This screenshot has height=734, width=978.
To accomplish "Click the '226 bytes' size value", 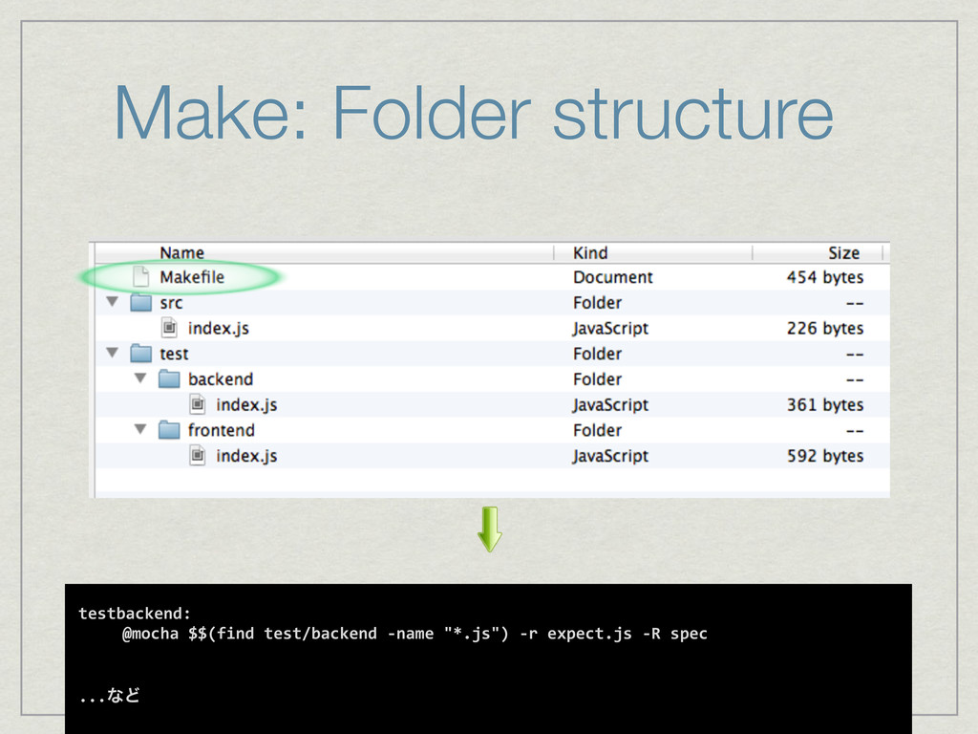I will [825, 329].
